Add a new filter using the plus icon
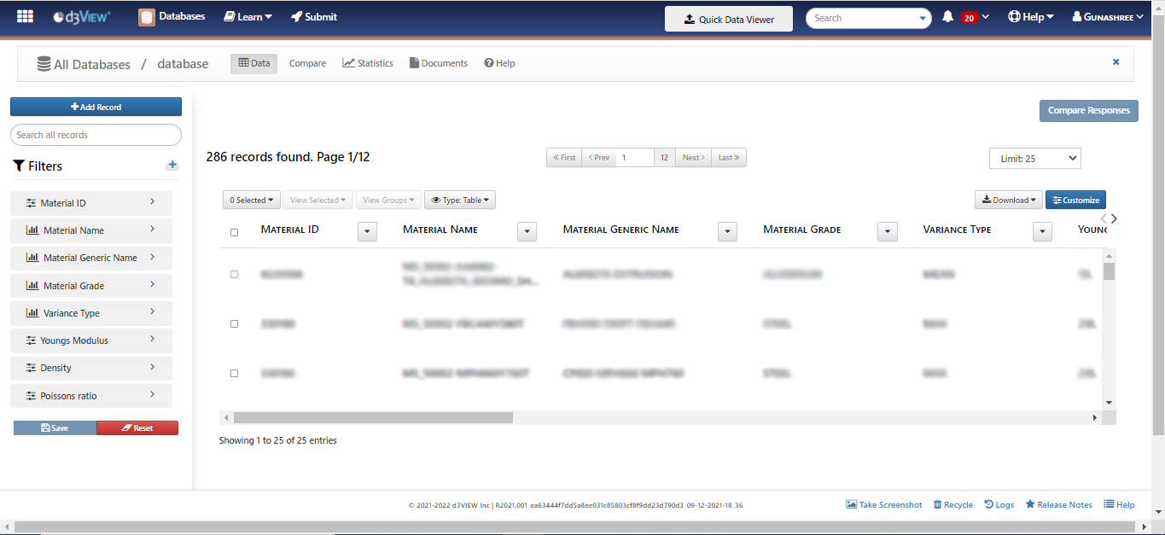1165x535 pixels. (172, 166)
